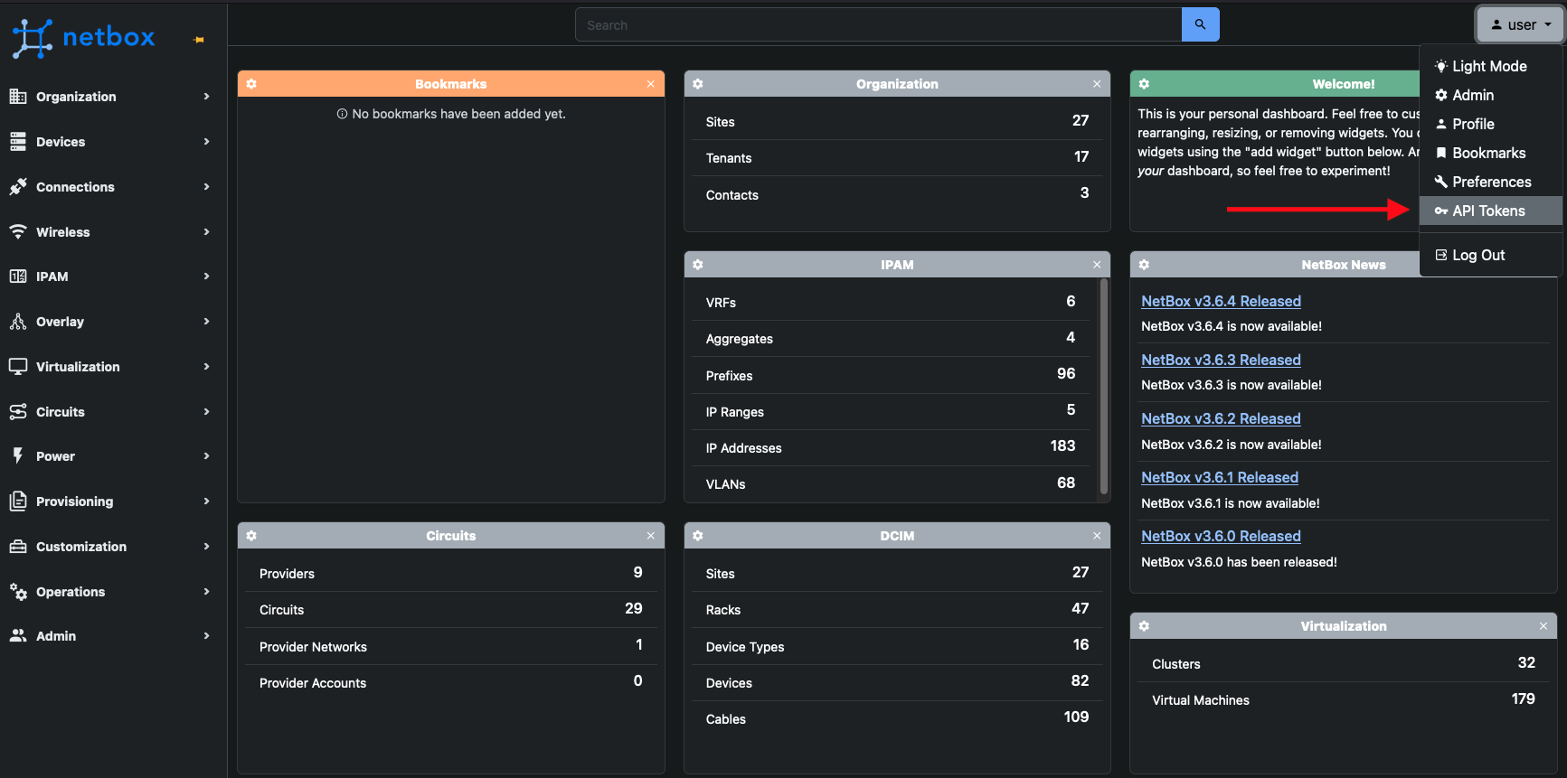Open the NetBox v3.6.1 Released link
This screenshot has height=778, width=1567.
click(1220, 477)
